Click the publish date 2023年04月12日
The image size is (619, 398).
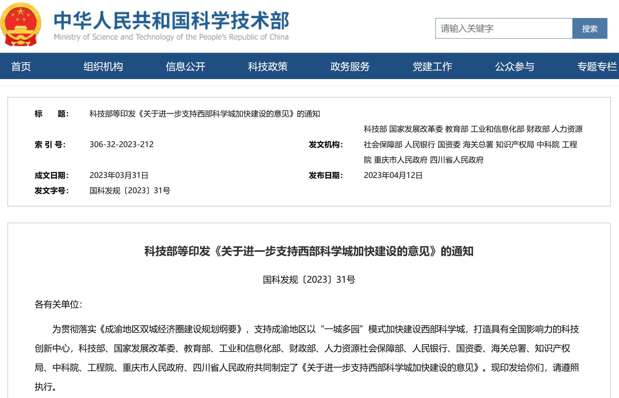(393, 175)
